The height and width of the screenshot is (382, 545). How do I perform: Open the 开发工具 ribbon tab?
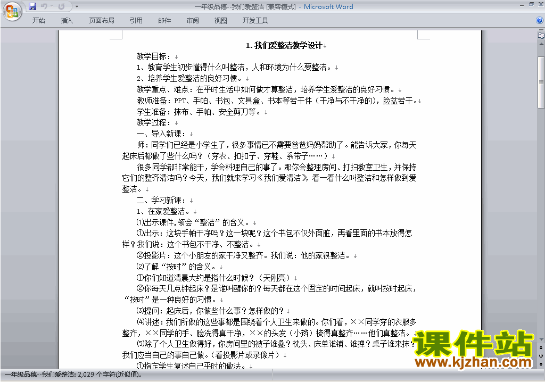pyautogui.click(x=255, y=21)
